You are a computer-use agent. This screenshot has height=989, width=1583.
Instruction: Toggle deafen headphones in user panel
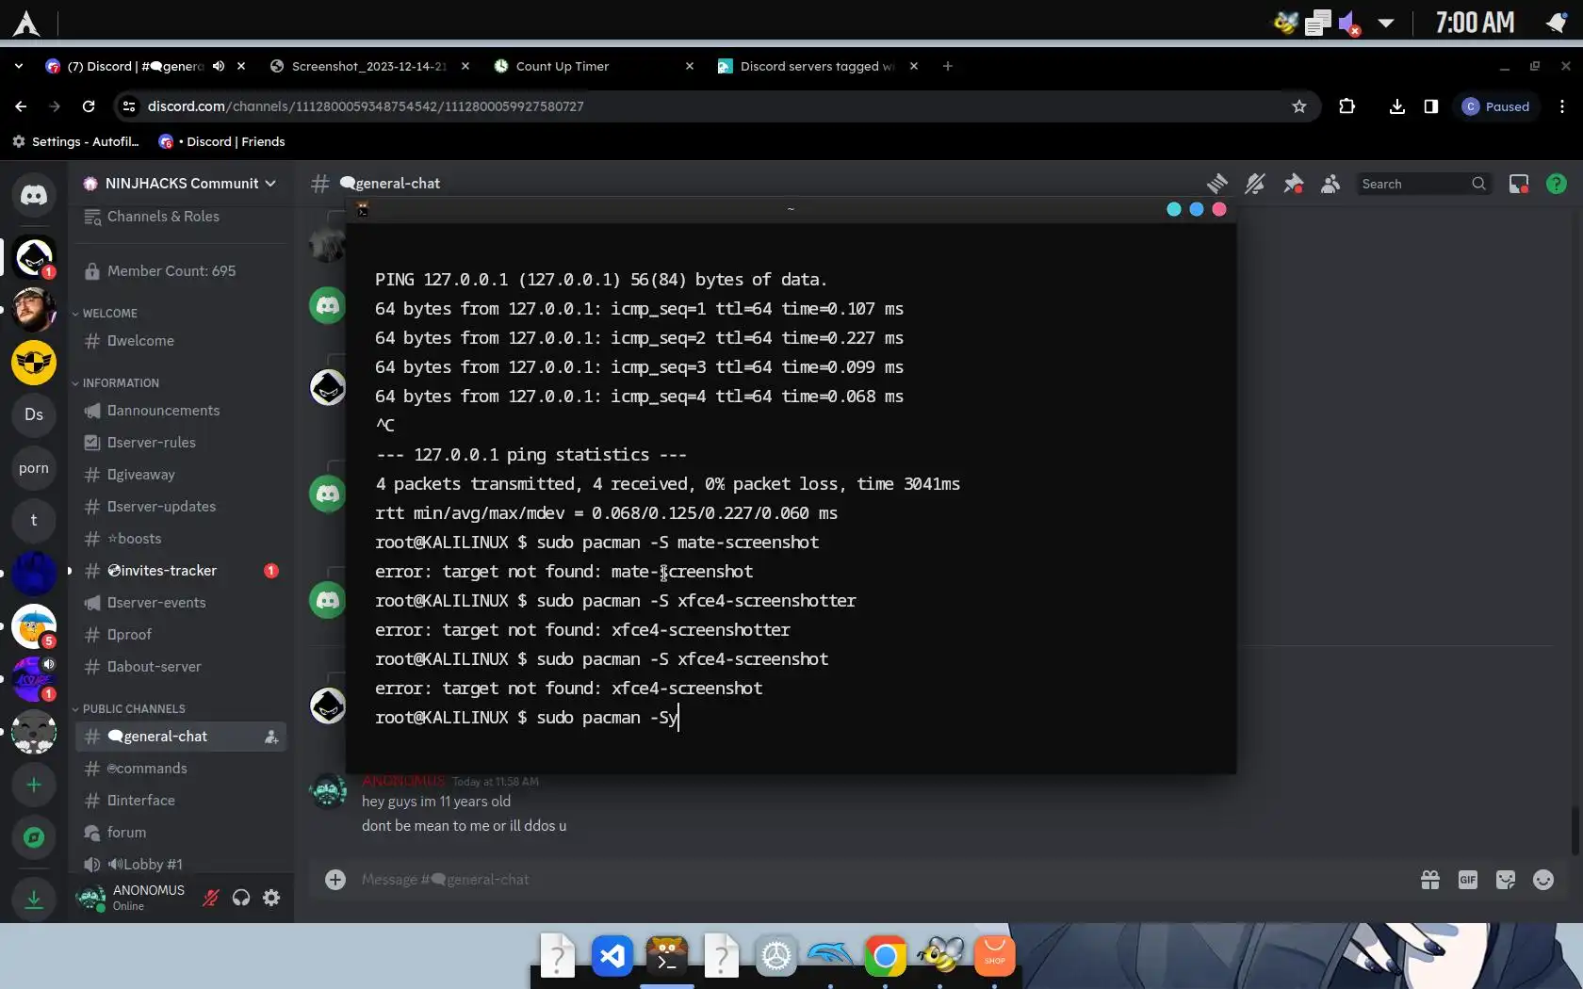click(241, 898)
